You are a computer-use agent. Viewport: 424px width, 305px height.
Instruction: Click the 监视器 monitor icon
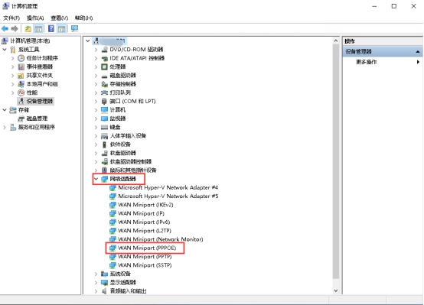tap(104, 118)
